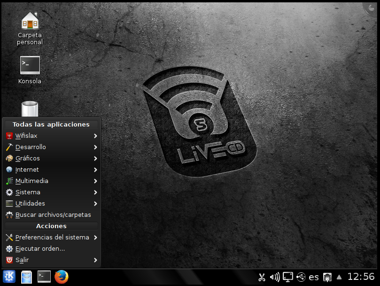Image resolution: width=380 pixels, height=286 pixels.
Task: Choose Utilidades from the menu
Action: (51, 204)
